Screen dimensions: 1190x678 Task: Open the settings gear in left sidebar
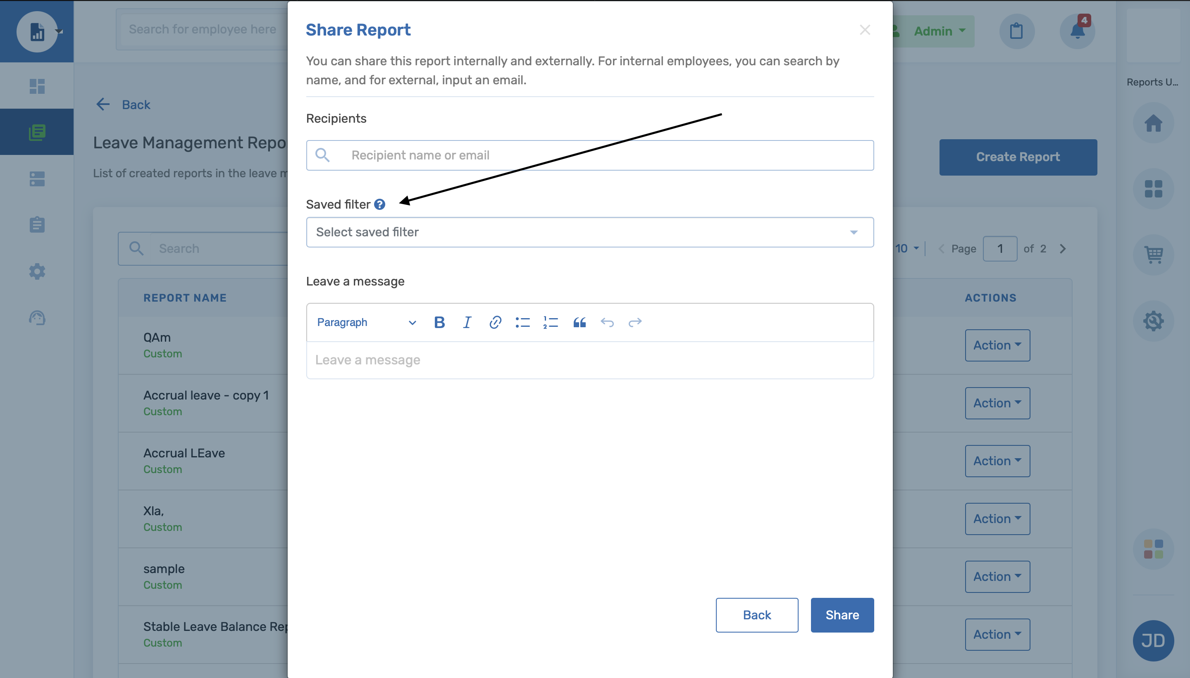pos(37,271)
